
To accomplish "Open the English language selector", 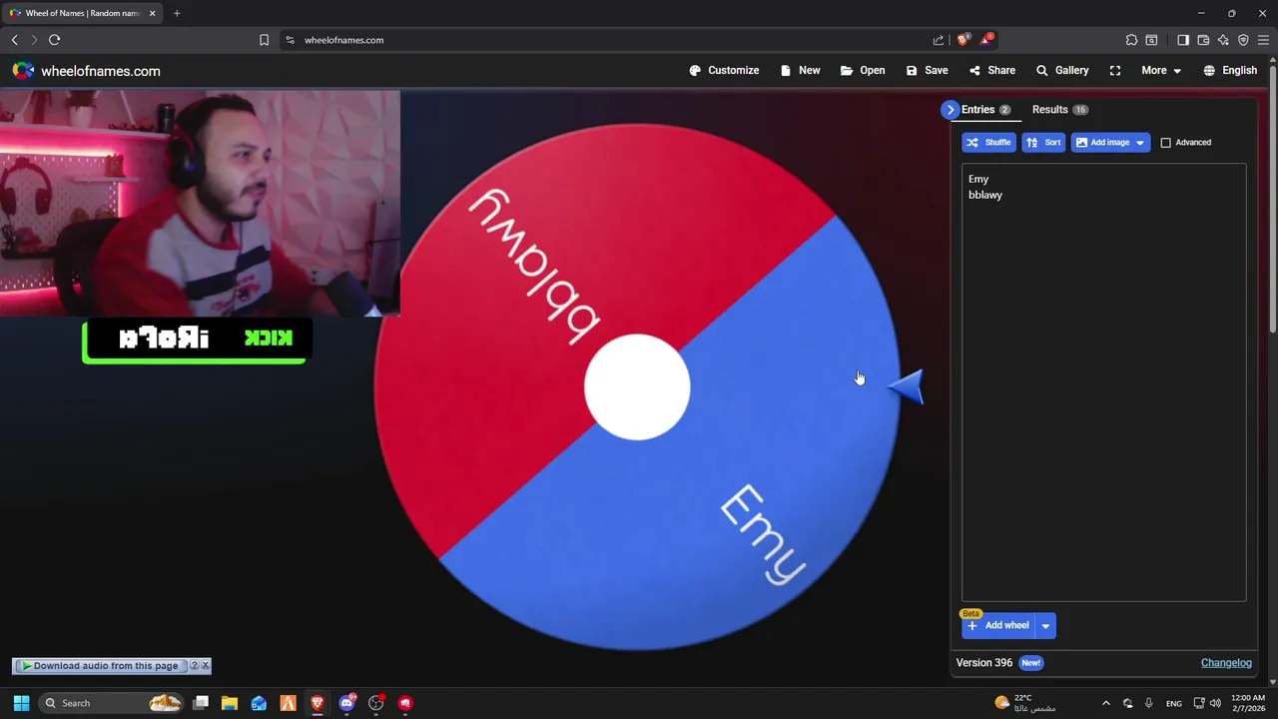I will [1230, 71].
